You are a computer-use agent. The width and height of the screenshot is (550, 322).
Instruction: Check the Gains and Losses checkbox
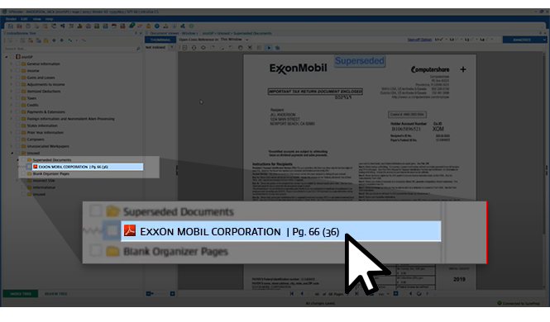(x=17, y=78)
